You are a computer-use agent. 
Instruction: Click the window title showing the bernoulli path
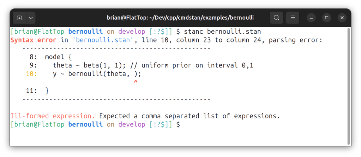[180, 18]
